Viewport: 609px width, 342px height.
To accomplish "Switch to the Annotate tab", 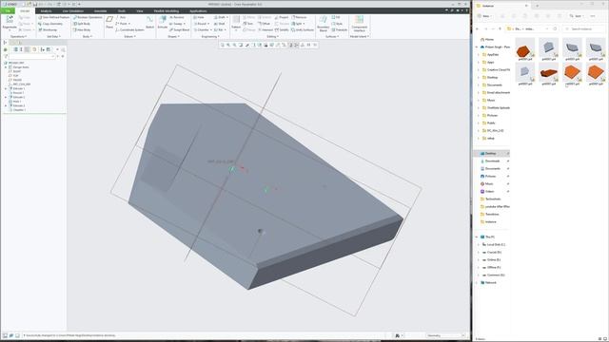I will pyautogui.click(x=100, y=10).
